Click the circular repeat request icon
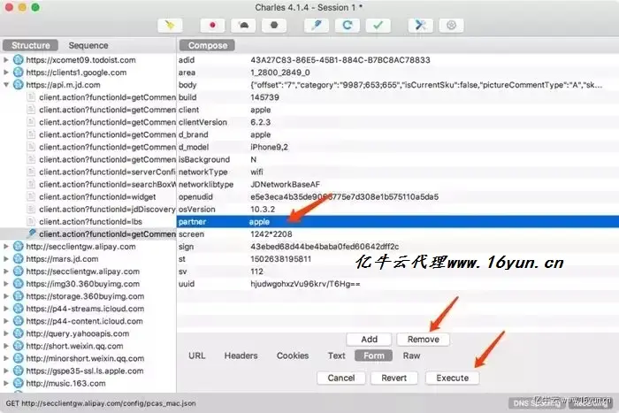 point(347,26)
